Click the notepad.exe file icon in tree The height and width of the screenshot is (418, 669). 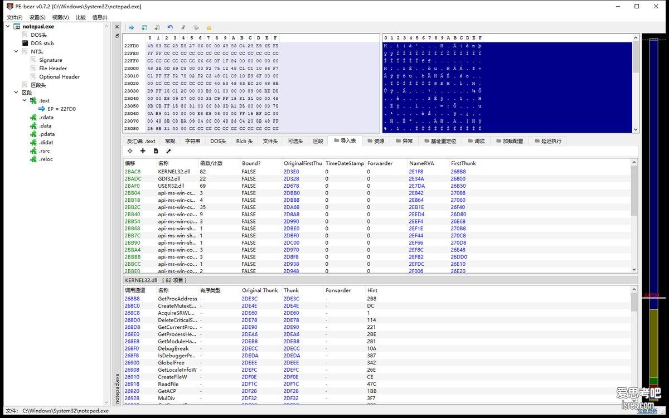point(17,26)
